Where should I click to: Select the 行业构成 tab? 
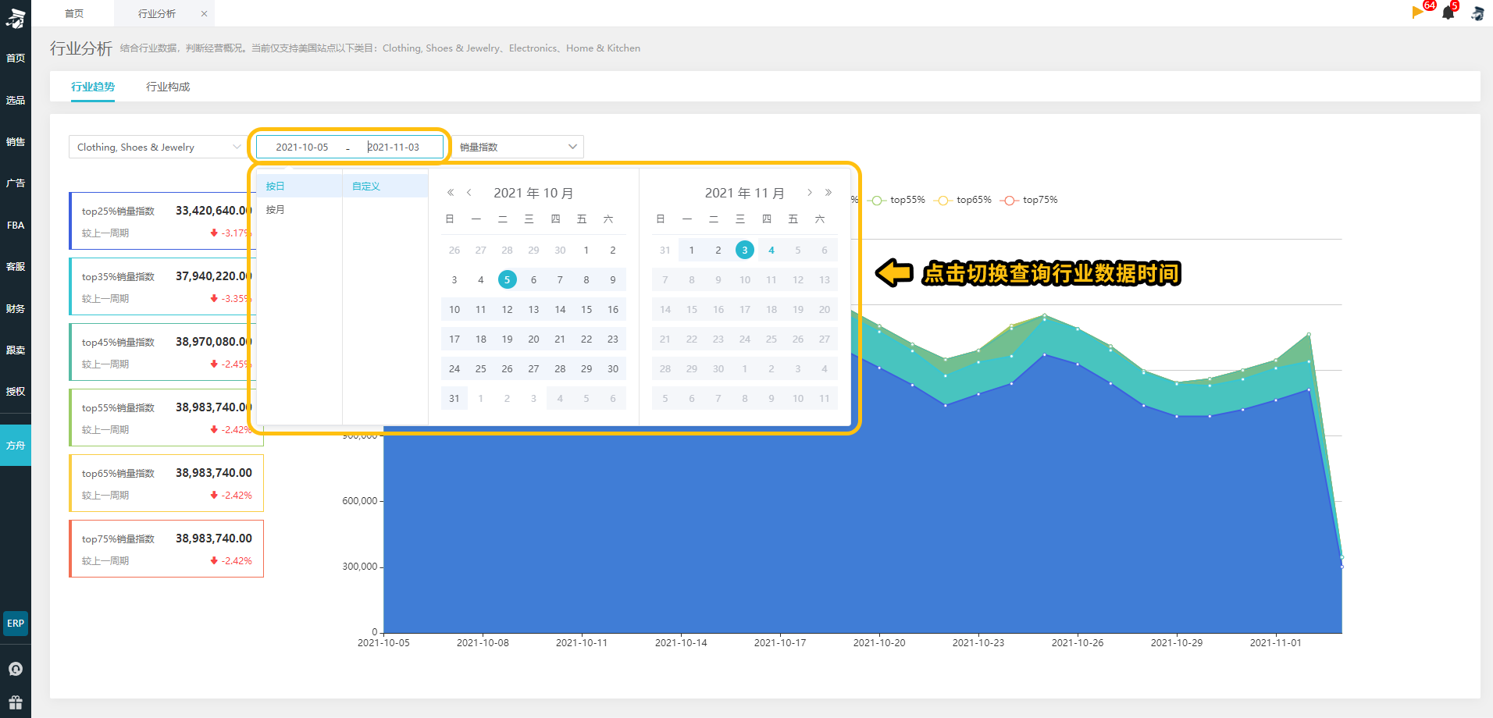click(168, 87)
